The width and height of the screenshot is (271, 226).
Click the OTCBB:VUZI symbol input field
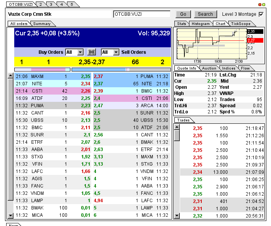(142, 14)
